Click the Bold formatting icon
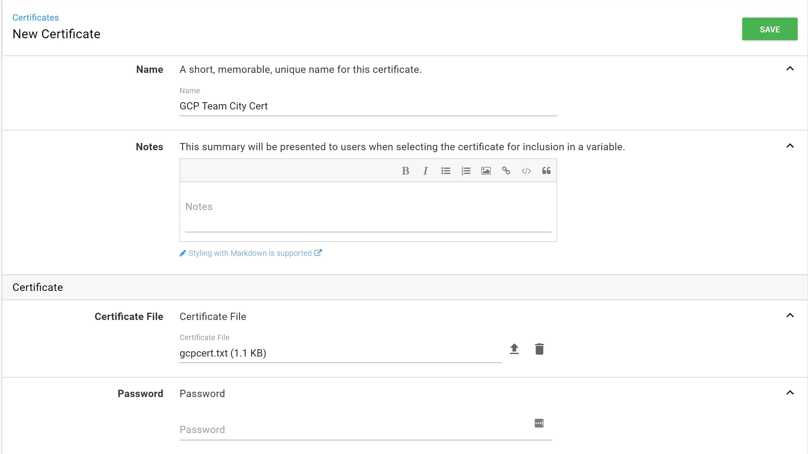 (405, 171)
